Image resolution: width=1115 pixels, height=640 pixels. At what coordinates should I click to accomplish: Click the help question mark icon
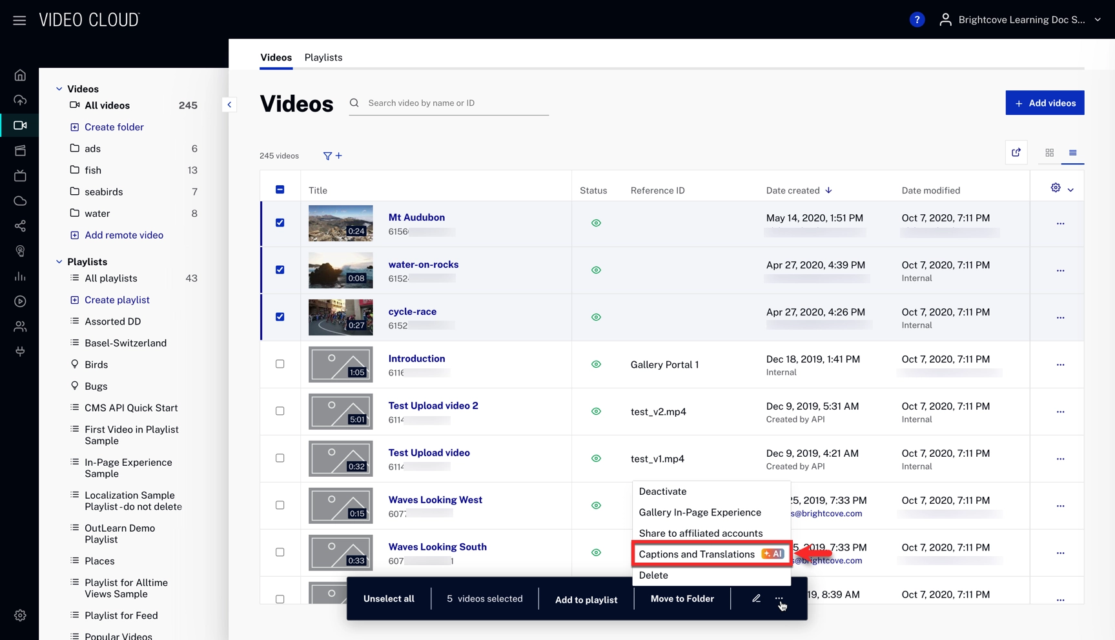tap(916, 20)
